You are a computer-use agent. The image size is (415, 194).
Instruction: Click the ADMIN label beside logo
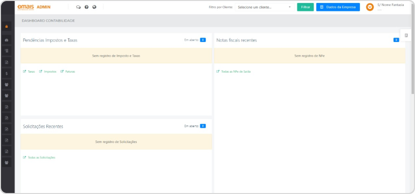click(43, 7)
